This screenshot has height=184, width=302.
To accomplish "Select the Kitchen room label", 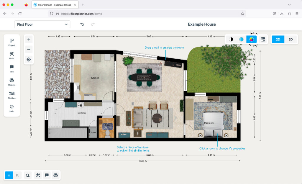I will (95, 78).
